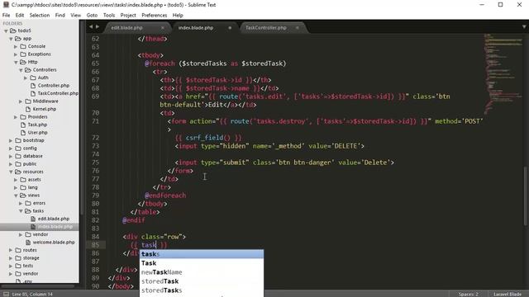Expand the database folder
Image resolution: width=529 pixels, height=297 pixels.
click(x=11, y=156)
